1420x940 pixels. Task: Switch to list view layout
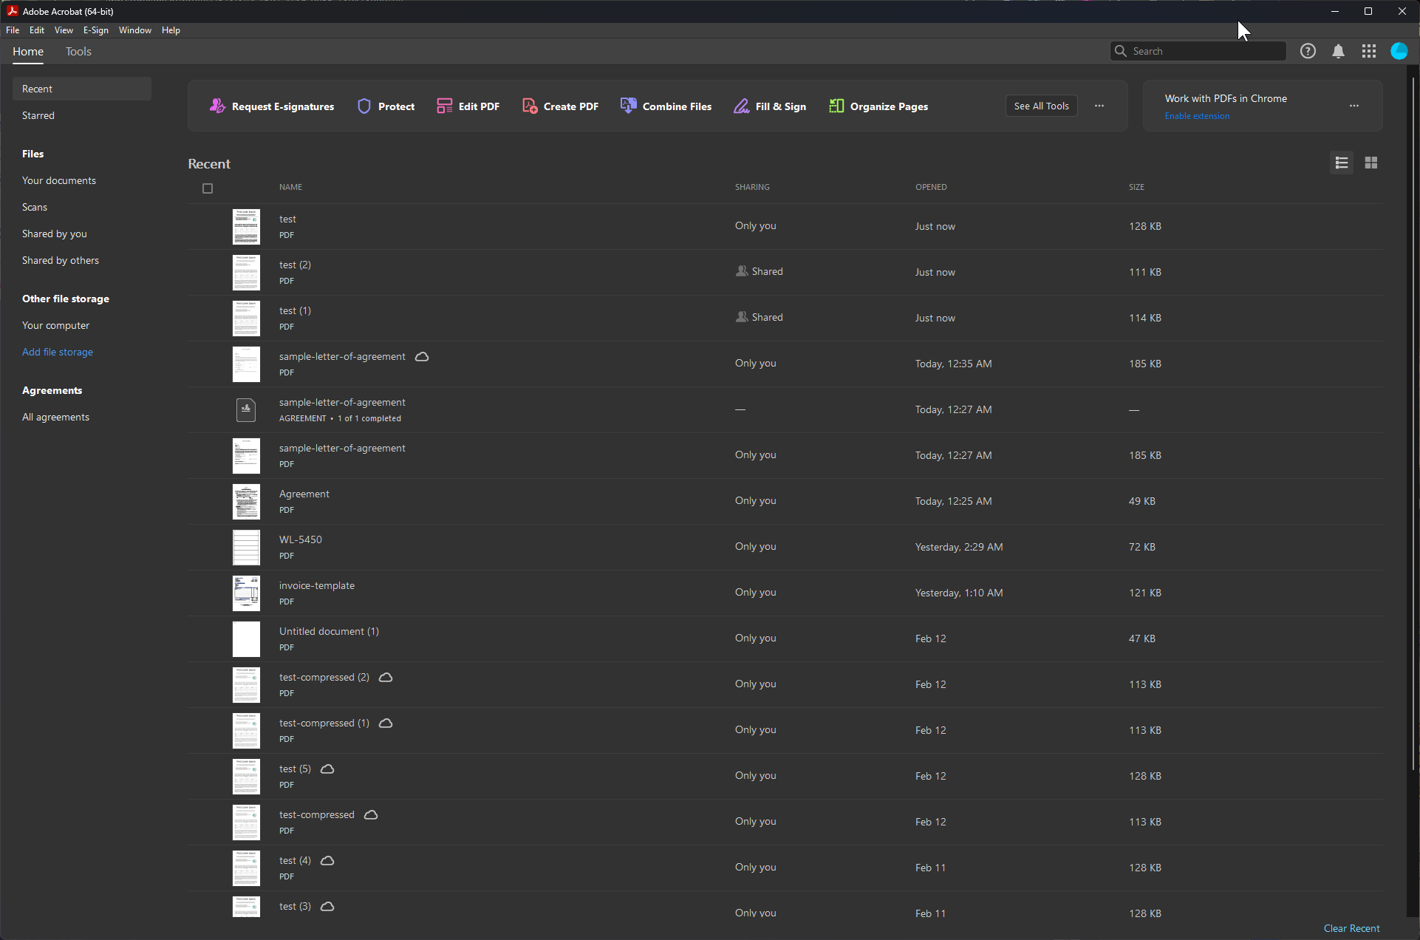[1342, 163]
